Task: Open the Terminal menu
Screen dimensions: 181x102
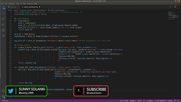Action: tap(30, 4)
